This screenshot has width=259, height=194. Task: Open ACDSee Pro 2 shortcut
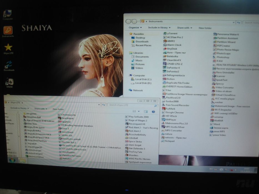point(173,37)
